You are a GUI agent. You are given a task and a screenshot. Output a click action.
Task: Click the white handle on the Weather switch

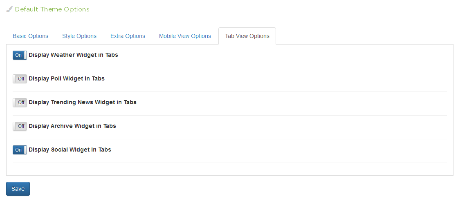point(25,55)
